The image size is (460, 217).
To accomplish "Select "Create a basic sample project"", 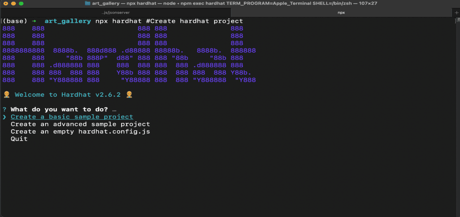I will (72, 117).
